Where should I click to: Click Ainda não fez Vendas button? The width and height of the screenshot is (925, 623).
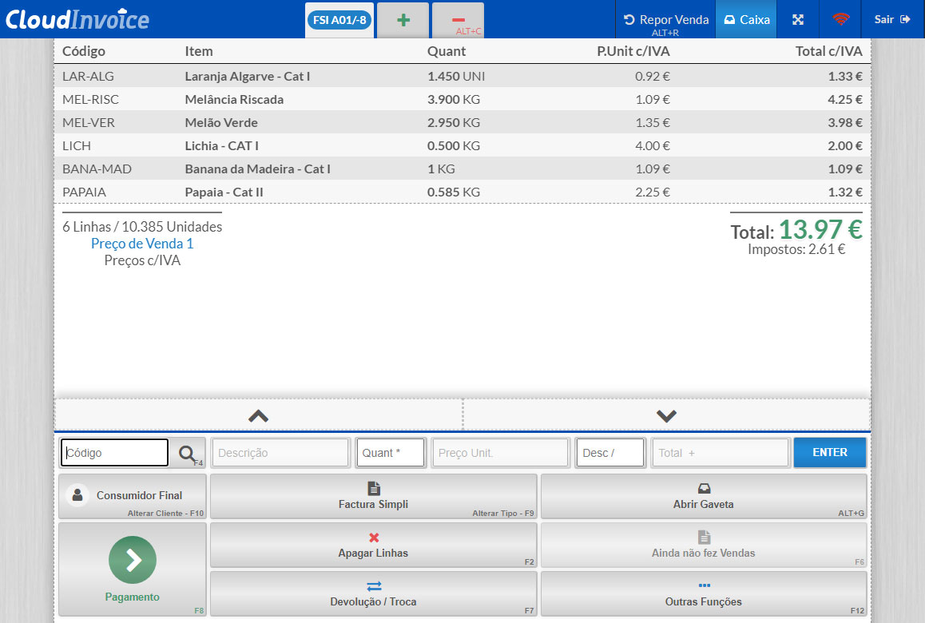(703, 545)
